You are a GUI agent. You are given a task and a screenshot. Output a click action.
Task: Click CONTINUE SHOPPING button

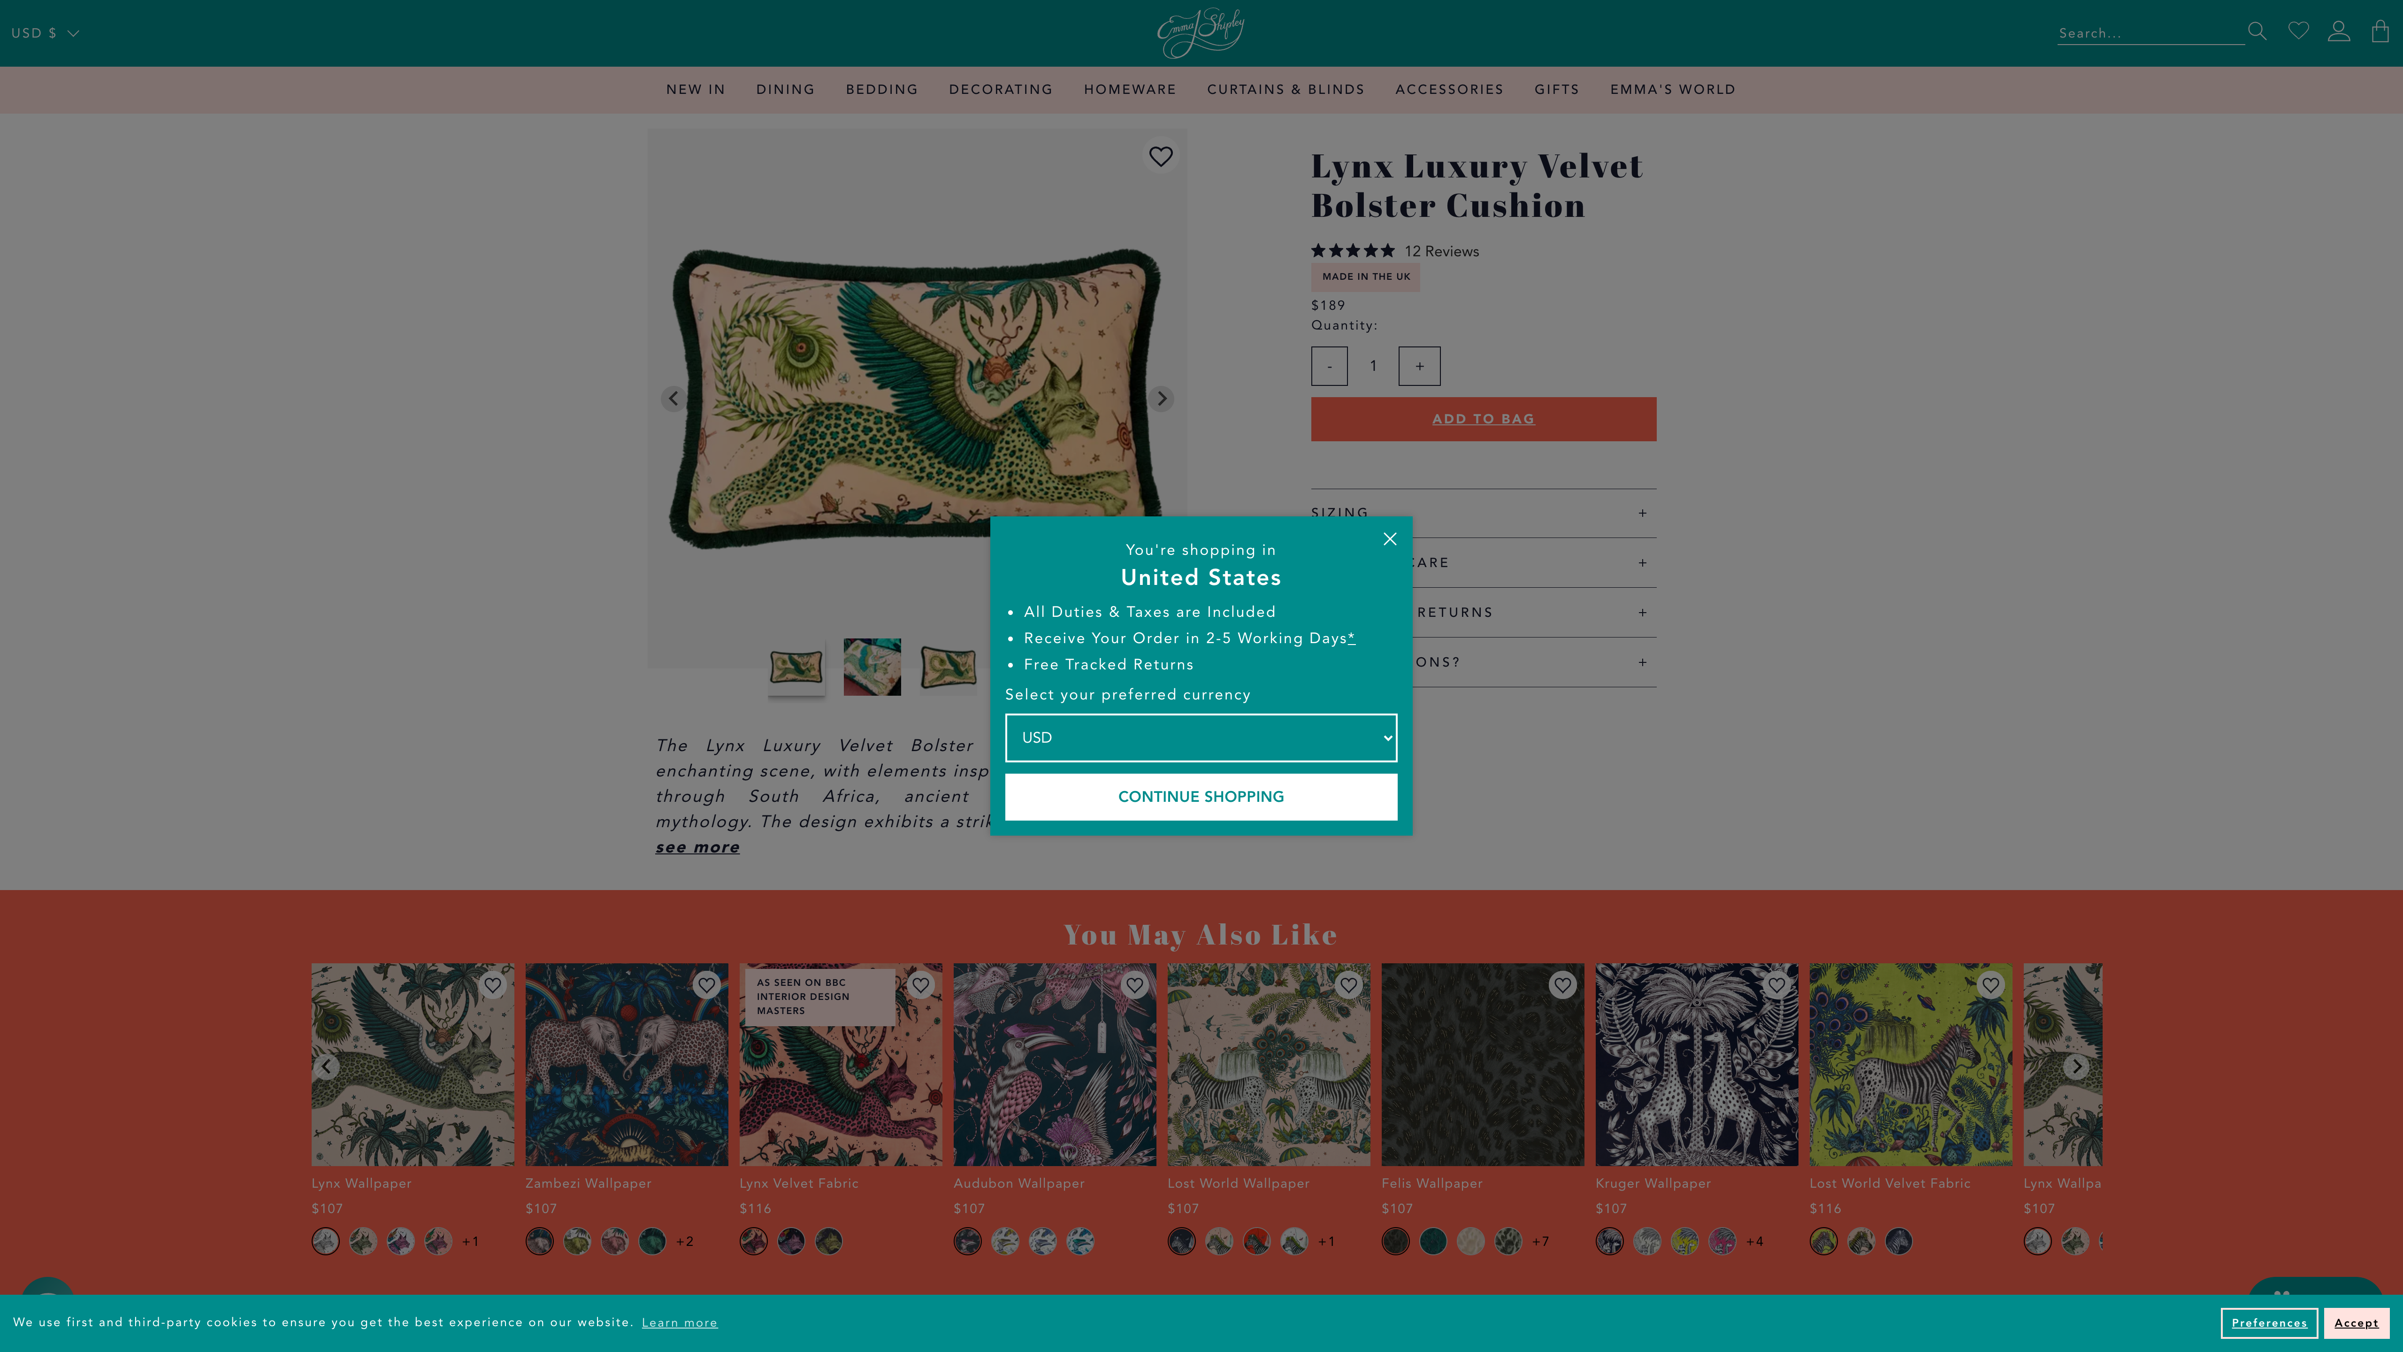1201,797
